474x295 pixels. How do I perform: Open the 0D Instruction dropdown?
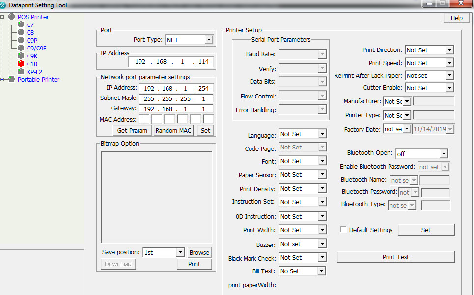click(322, 216)
